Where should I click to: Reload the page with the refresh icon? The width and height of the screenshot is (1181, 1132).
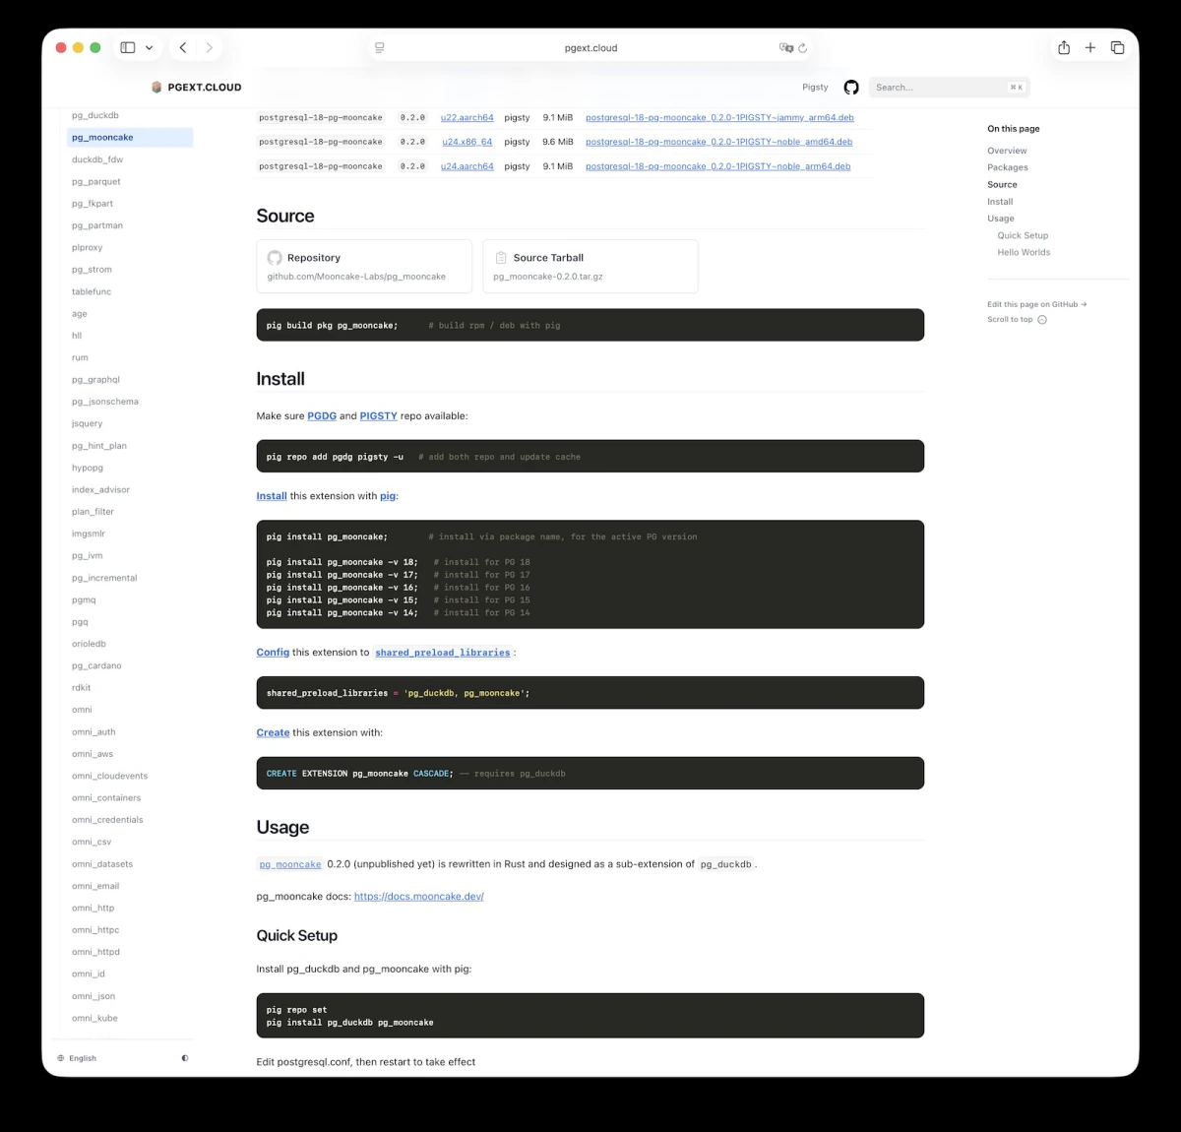coord(803,47)
